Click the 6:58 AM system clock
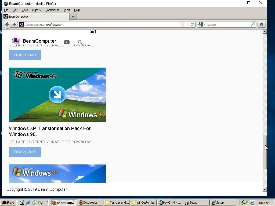 (x=265, y=203)
